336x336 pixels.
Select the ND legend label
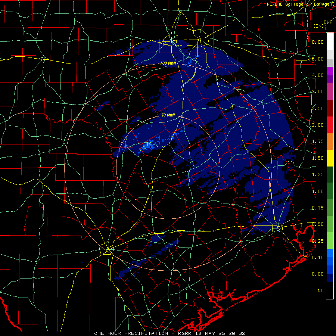321,291
